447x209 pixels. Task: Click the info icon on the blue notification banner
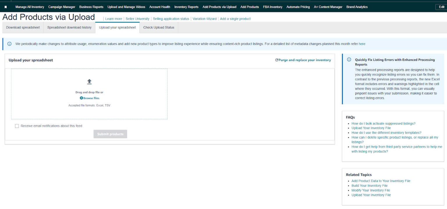[9, 44]
